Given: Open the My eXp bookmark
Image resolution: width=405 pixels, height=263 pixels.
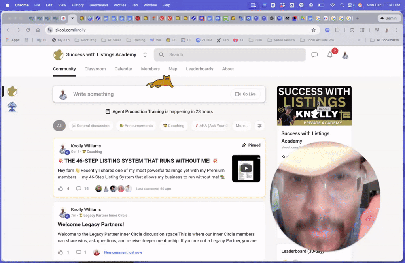Looking at the screenshot, I should tap(61, 40).
